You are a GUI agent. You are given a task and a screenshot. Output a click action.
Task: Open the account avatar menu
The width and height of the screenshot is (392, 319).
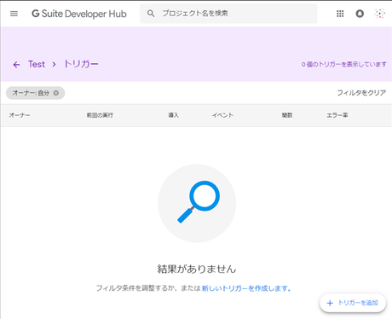click(380, 14)
